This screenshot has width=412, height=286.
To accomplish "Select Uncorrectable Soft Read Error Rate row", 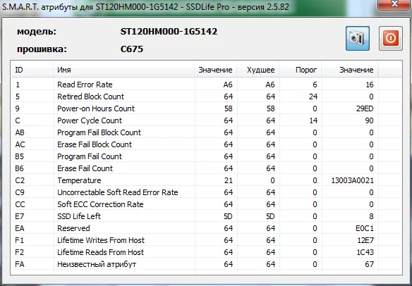I will click(206, 192).
